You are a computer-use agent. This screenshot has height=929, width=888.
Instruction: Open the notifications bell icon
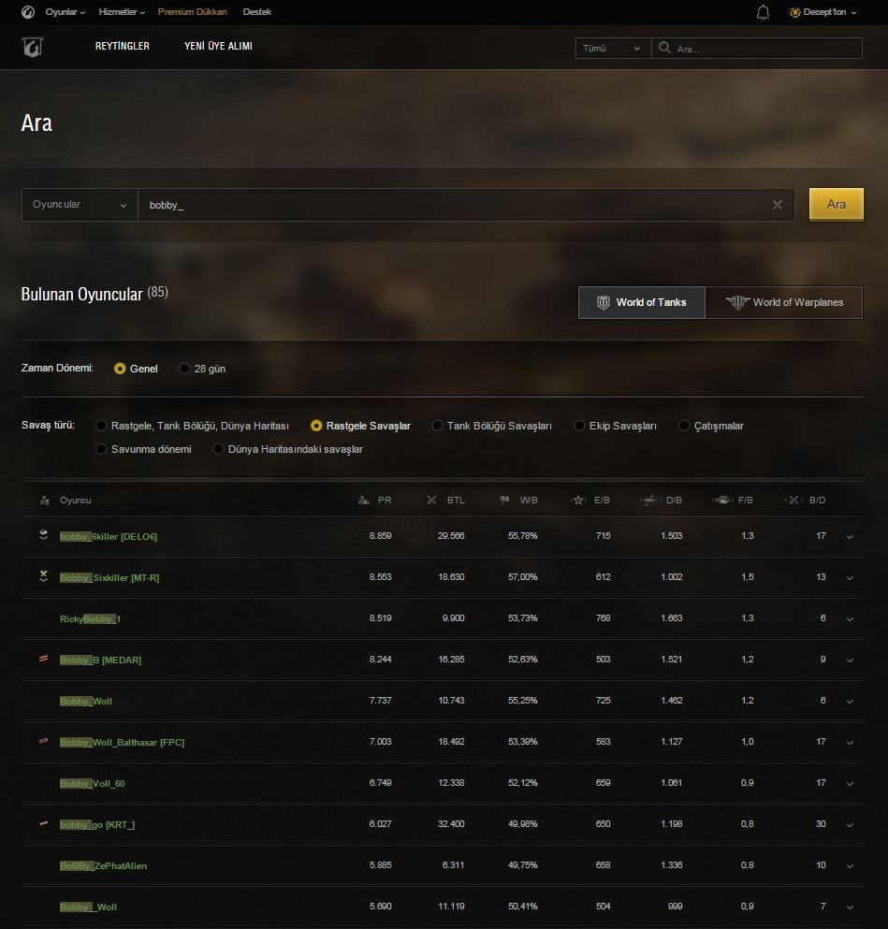point(763,12)
